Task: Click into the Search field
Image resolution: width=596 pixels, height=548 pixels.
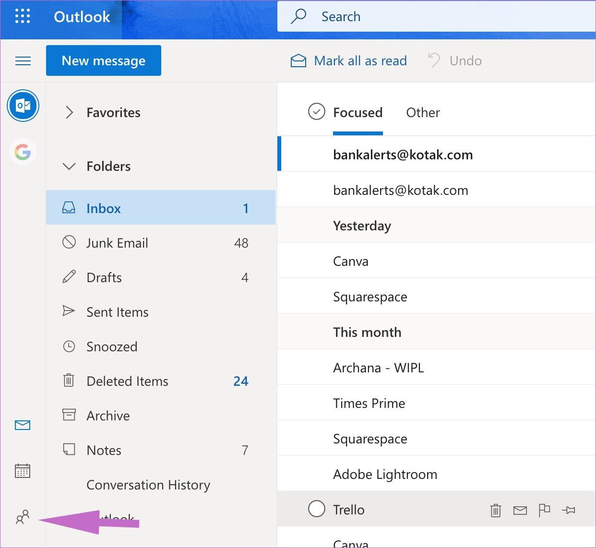Action: [436, 16]
